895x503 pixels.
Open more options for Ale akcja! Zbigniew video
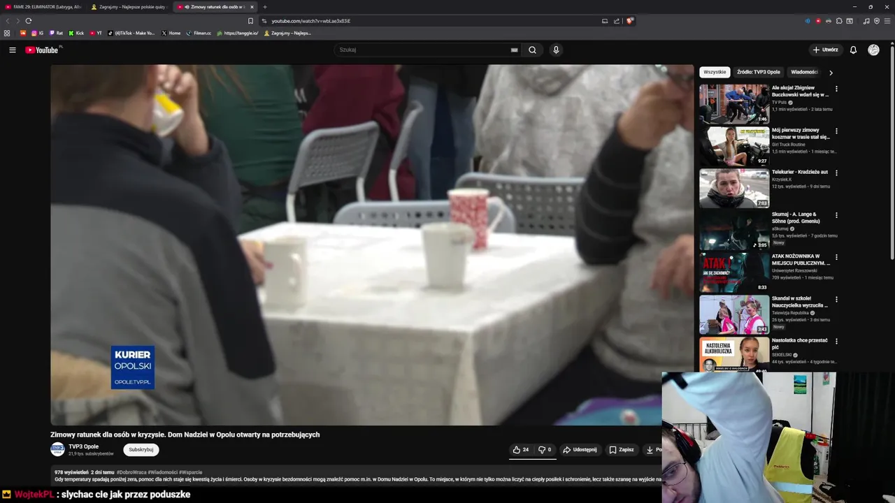pyautogui.click(x=836, y=89)
